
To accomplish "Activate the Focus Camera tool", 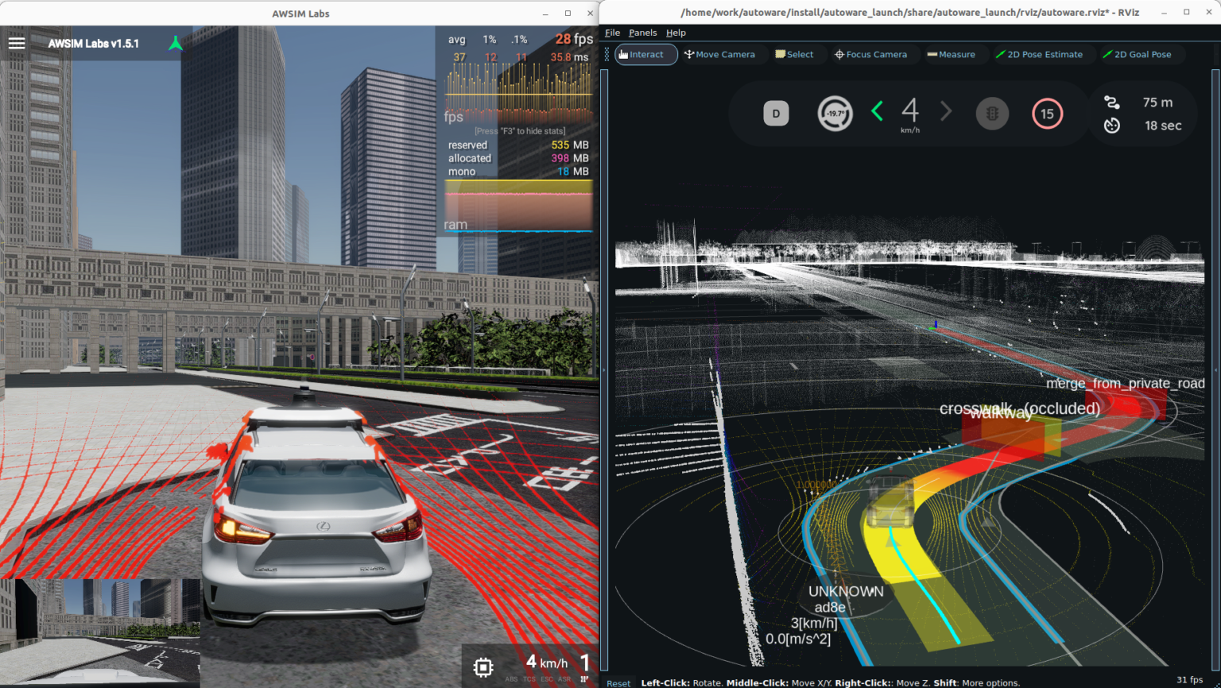I will click(x=870, y=55).
